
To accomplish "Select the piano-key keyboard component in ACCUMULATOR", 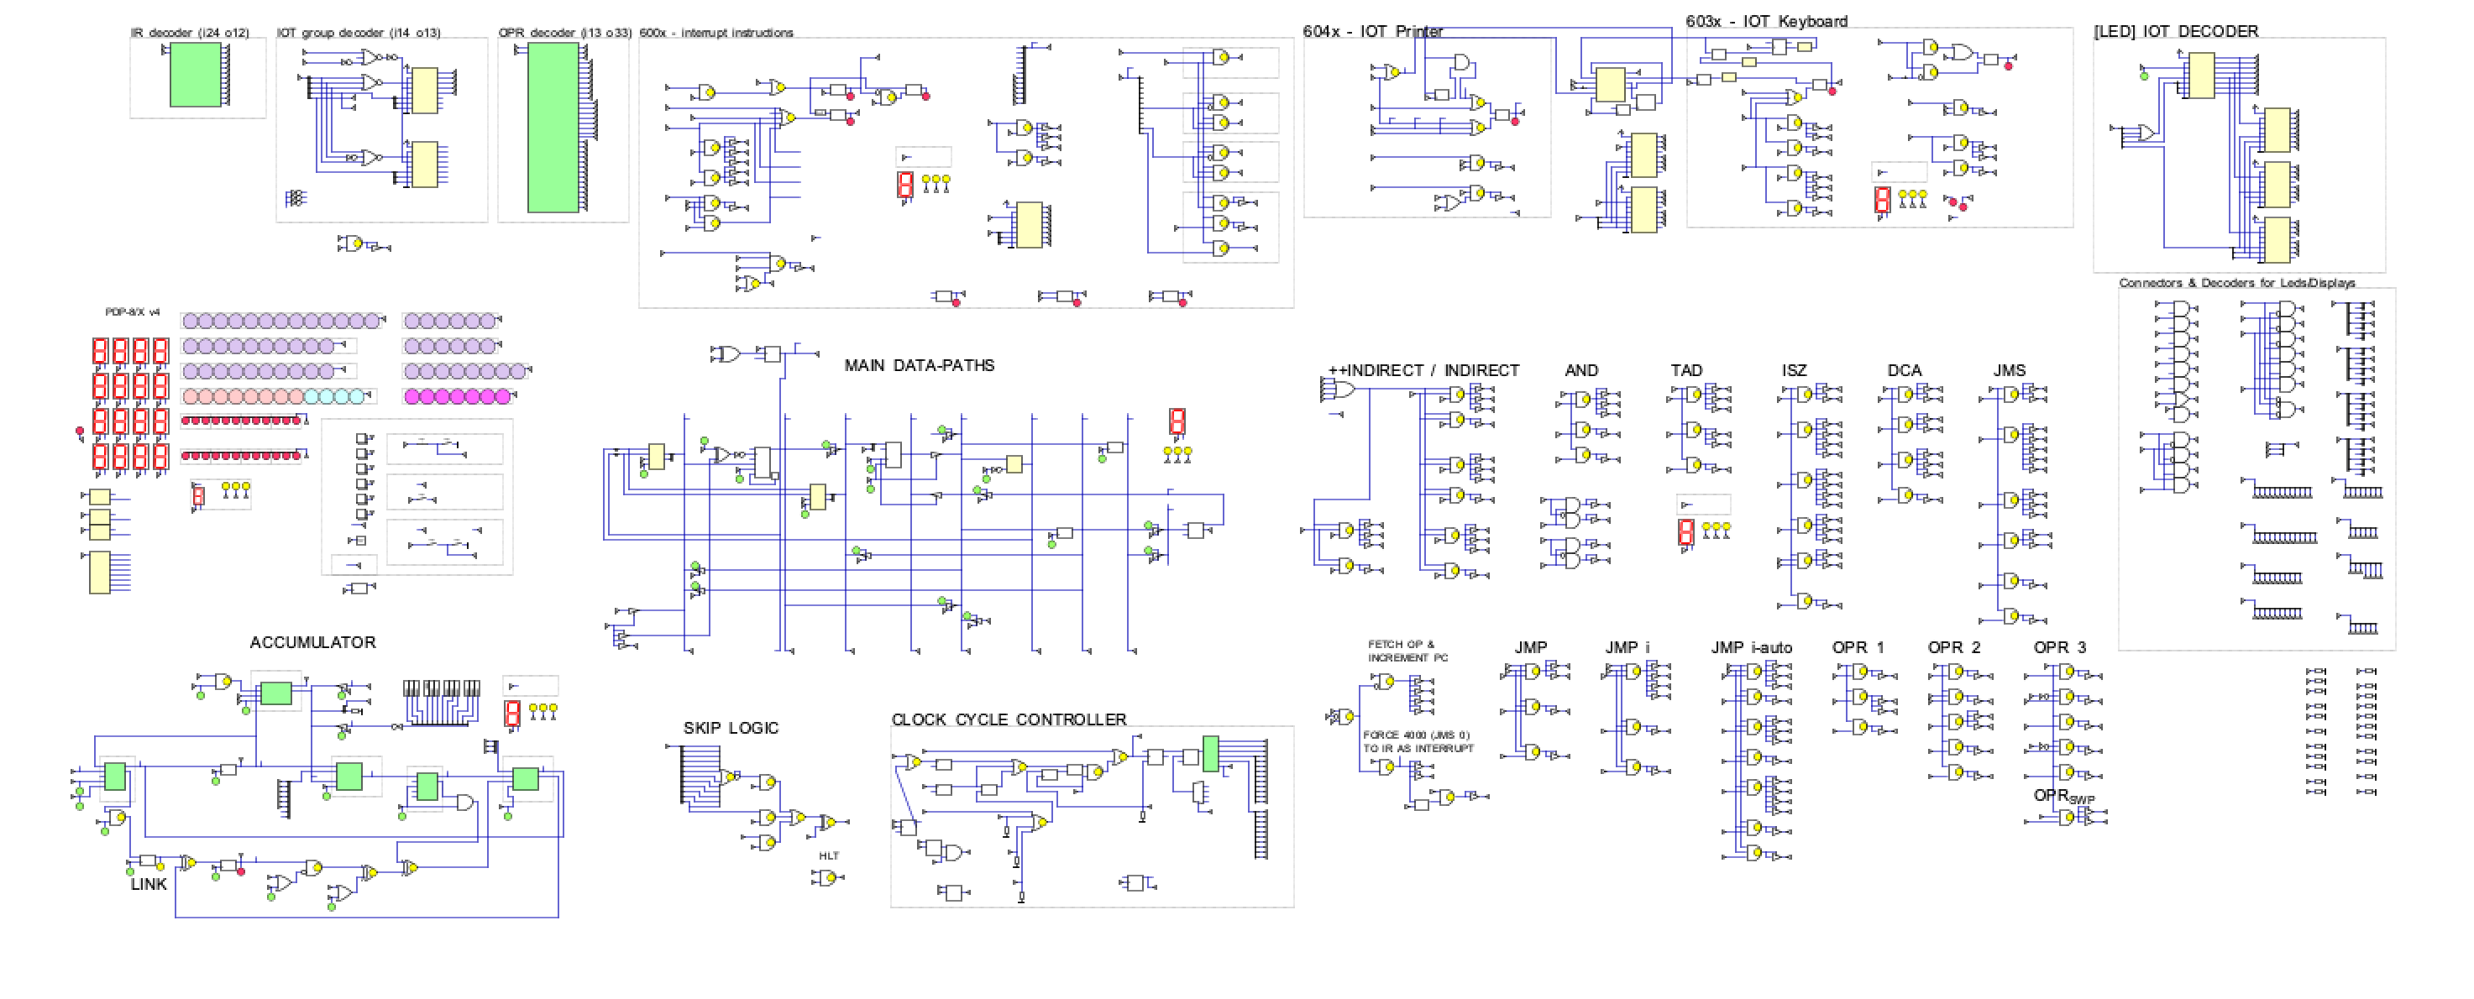I will [x=441, y=689].
